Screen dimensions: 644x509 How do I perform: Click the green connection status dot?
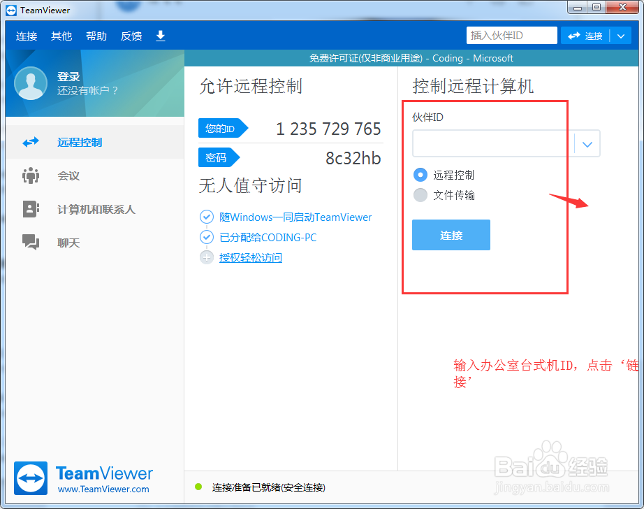tap(198, 487)
